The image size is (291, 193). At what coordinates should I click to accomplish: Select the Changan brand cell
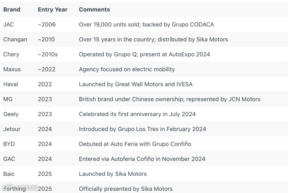pos(15,39)
